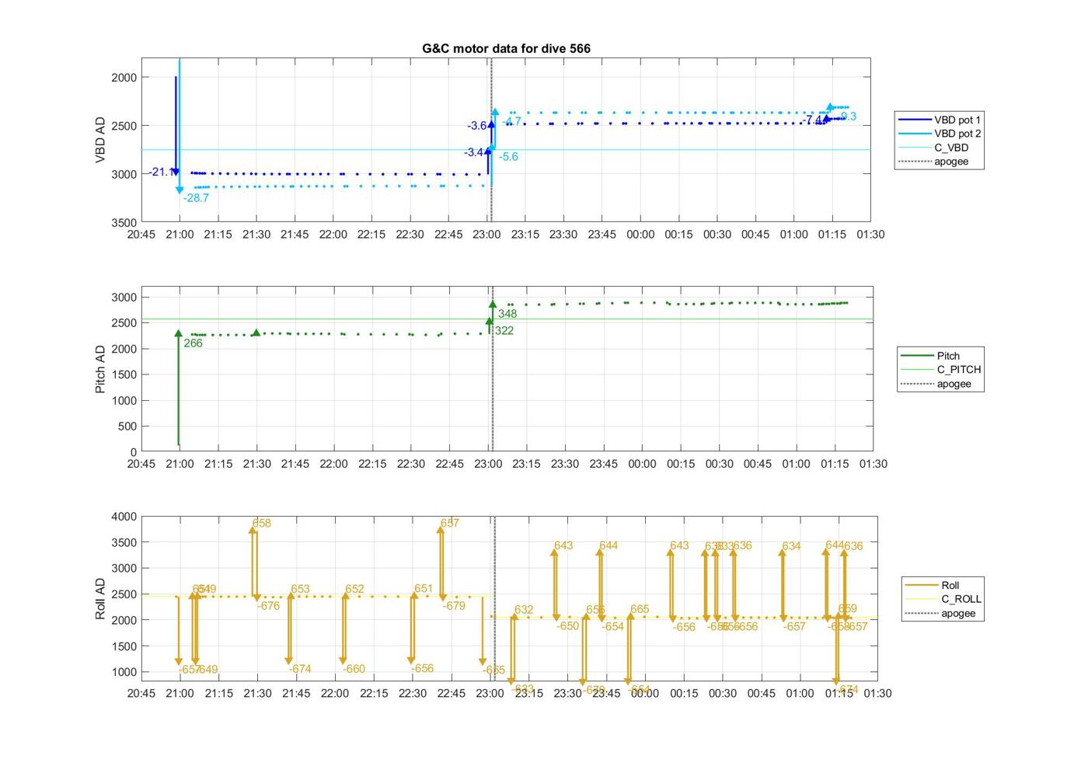Image resolution: width=1088 pixels, height=766 pixels.
Task: Click the '-5.6' label in the VBD plot
Action: pos(508,156)
